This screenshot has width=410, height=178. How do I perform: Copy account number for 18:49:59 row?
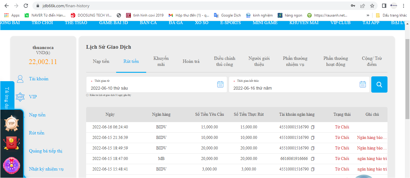[313, 148]
